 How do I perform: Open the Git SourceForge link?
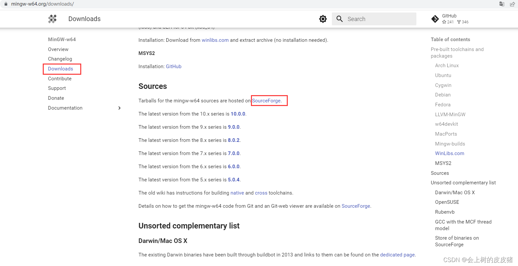tap(356, 206)
